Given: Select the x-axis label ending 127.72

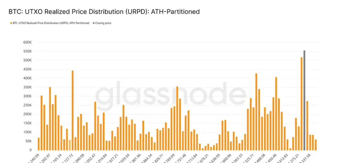Looking at the screenshot, I should click(x=68, y=158).
